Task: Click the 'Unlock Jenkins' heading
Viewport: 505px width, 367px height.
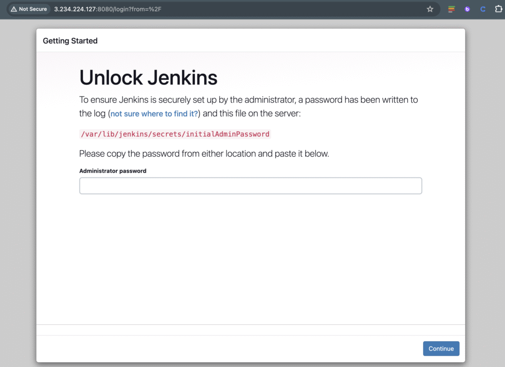Action: 148,77
